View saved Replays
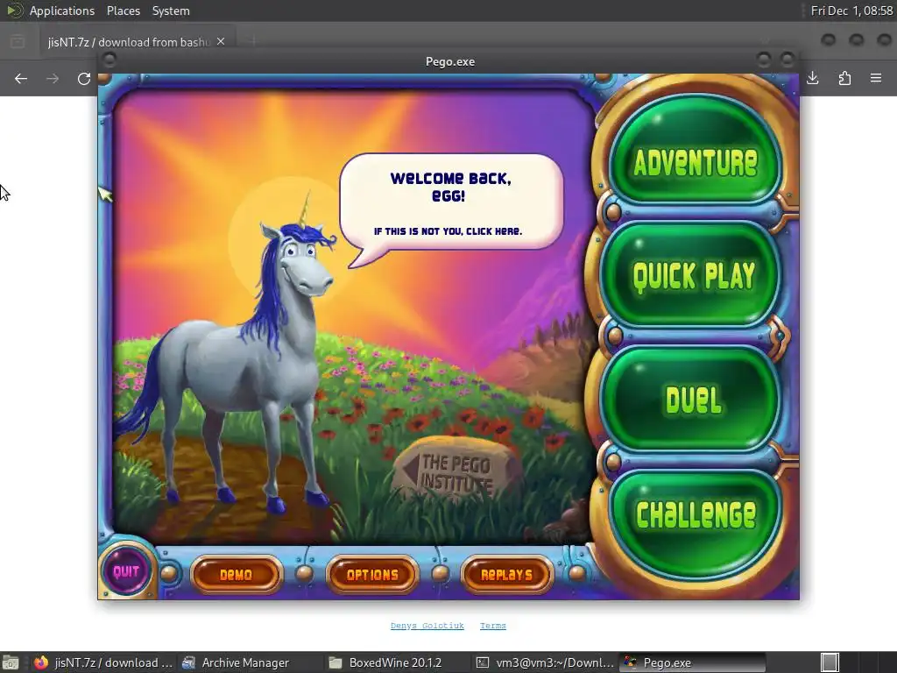 [x=507, y=574]
